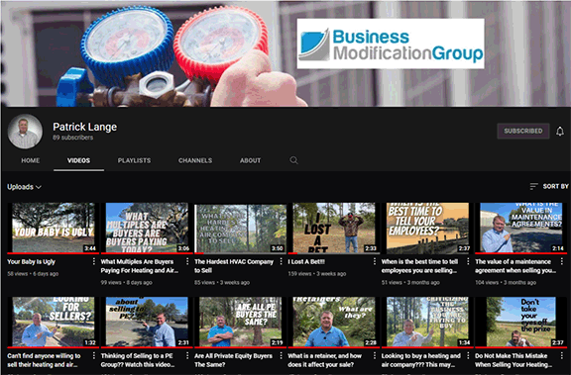
Task: Click the Value In Maintenance Agreements thumbnail
Action: [521, 228]
